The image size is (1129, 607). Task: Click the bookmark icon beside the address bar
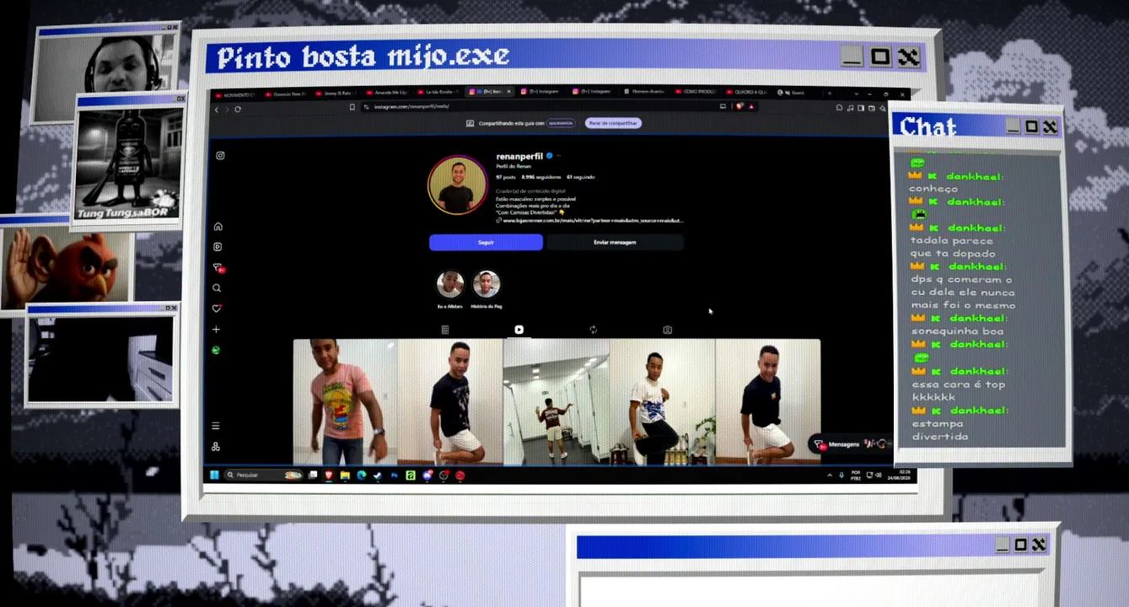coord(352,107)
